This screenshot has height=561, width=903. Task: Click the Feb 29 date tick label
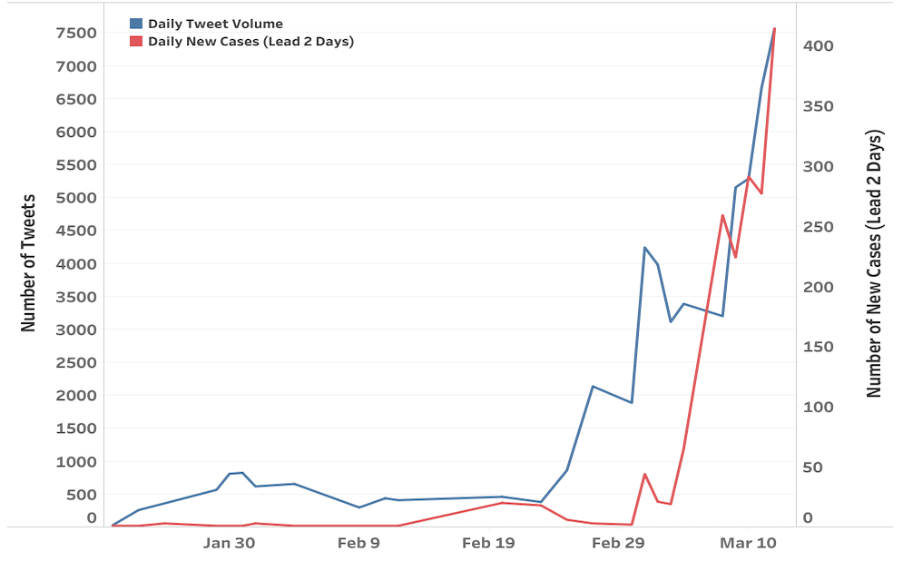pos(618,543)
